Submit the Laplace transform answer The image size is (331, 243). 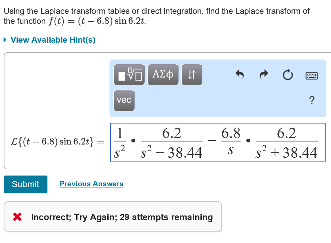point(26,184)
